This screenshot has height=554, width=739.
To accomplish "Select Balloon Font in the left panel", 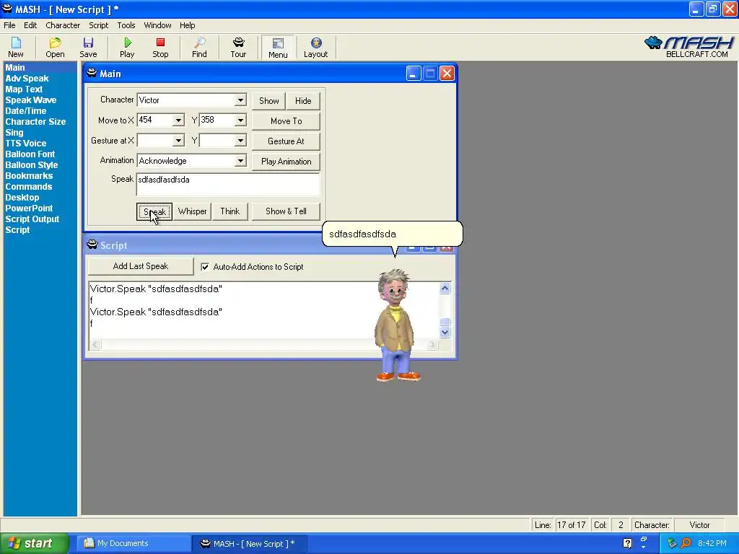I will point(30,154).
